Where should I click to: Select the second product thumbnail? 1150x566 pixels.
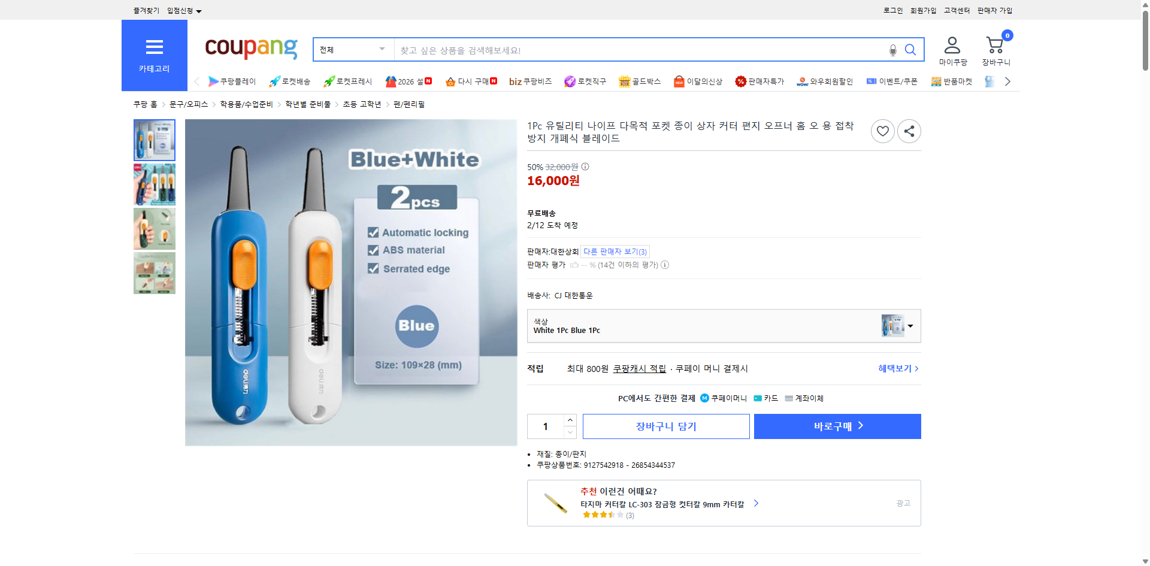154,184
